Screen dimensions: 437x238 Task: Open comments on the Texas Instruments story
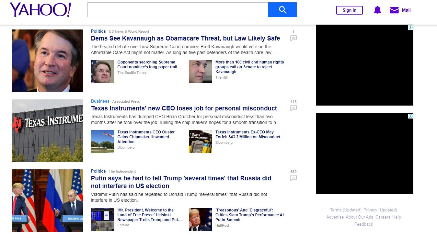pos(293,108)
